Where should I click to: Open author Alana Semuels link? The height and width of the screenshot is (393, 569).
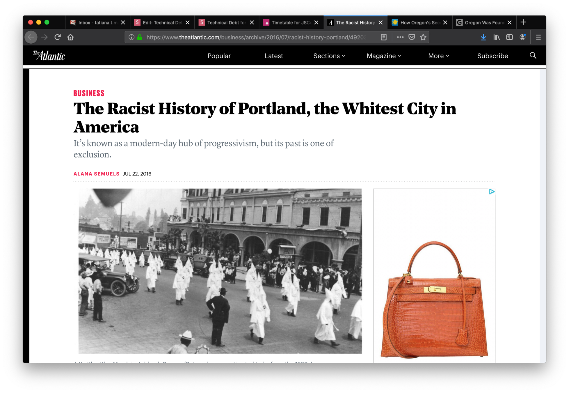[96, 174]
